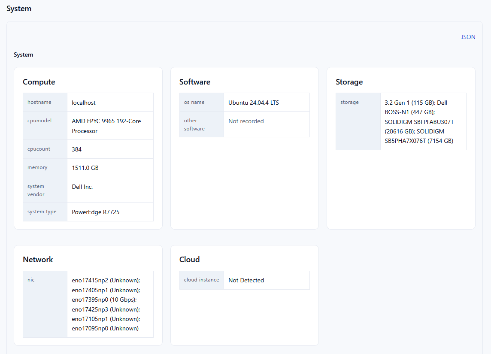Viewport: 491px width, 354px height.
Task: Click the system type field label
Action: pos(42,212)
